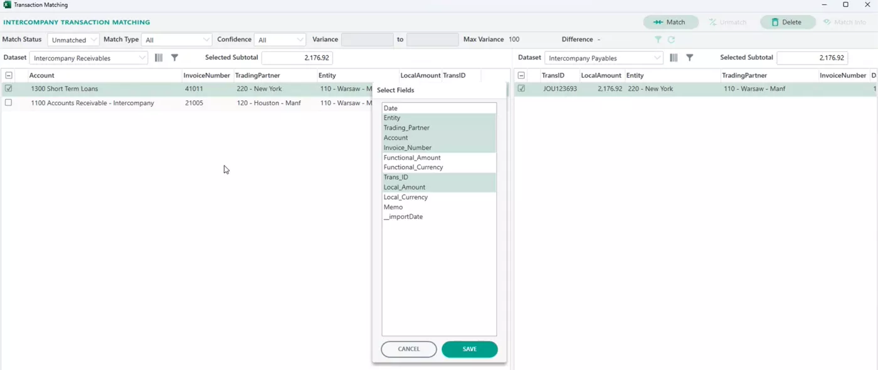Screen dimensions: 878x370
Task: Click the filter funnel for the Receivables dataset
Action: click(x=175, y=58)
